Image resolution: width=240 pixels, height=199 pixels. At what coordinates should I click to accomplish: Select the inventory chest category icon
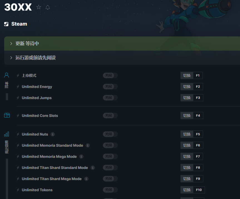pos(7,115)
